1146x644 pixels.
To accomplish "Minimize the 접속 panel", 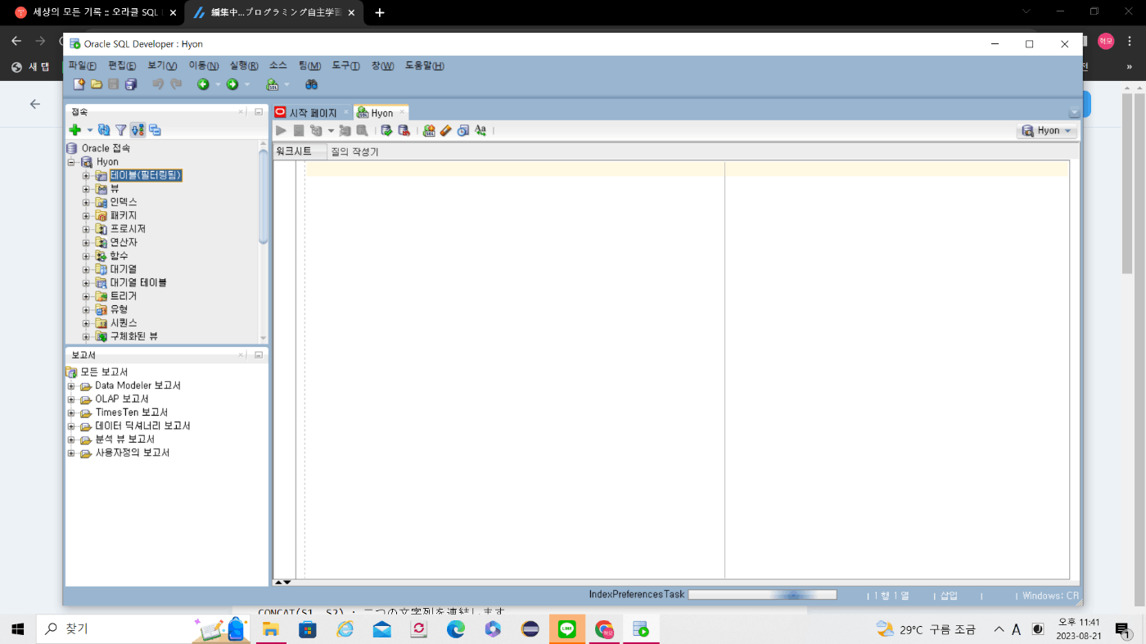I will [x=259, y=111].
